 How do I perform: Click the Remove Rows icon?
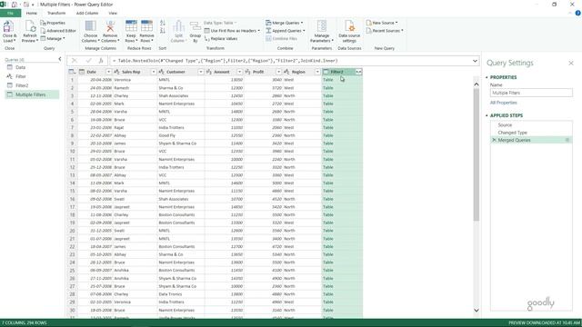146,26
